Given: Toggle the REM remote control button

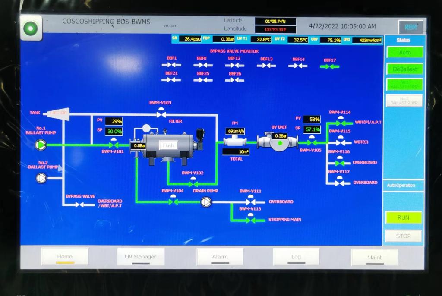Looking at the screenshot, I should (410, 27).
